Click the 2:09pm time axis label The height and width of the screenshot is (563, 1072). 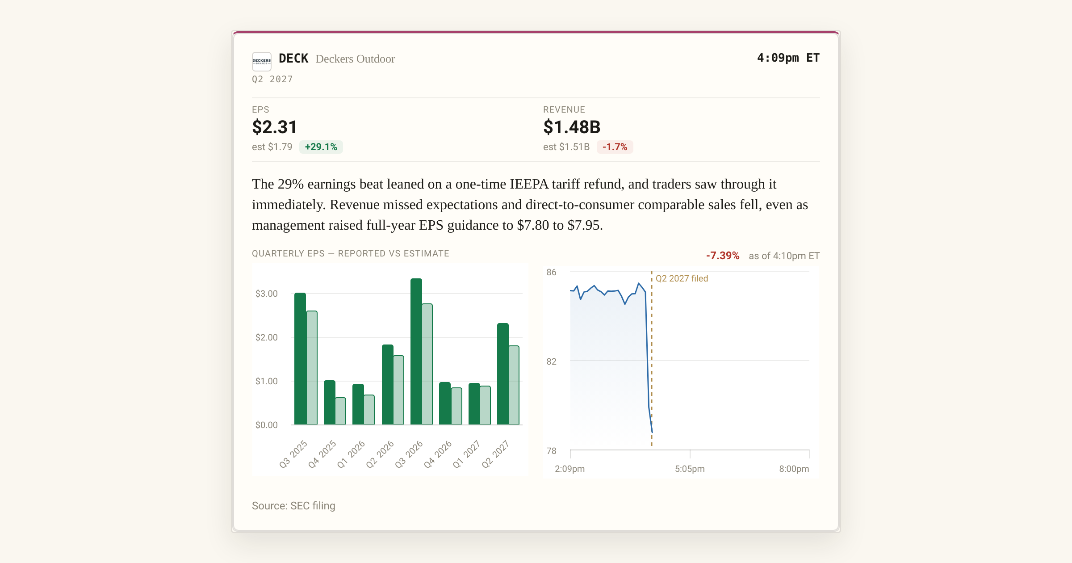coord(569,469)
